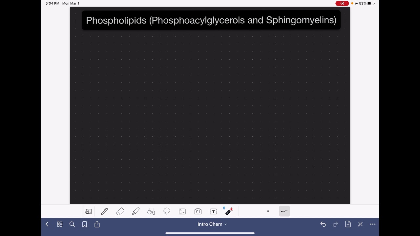Pick the black pen color dot
The width and height of the screenshot is (420, 236).
pos(268,211)
